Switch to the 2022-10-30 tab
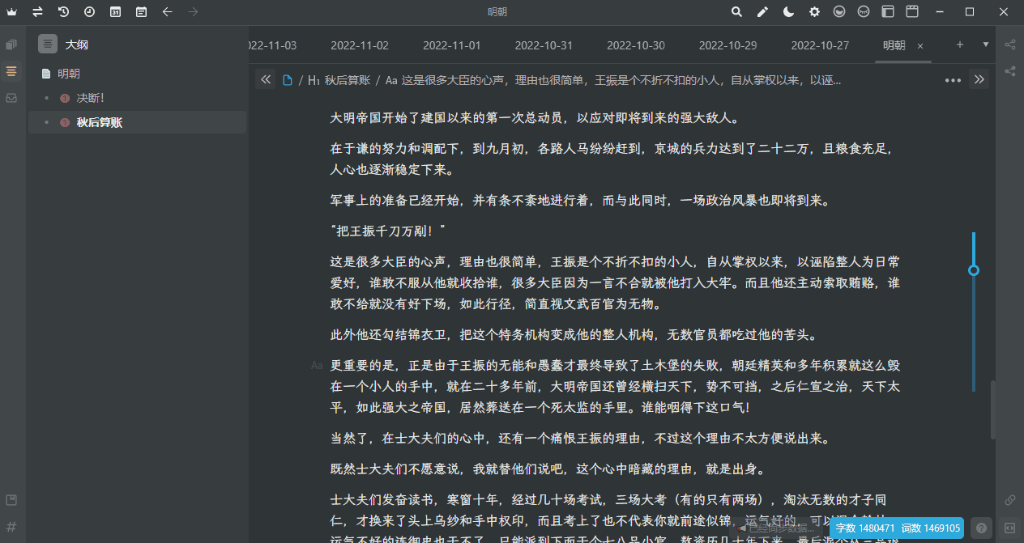Screen dimensions: 1024x543 click(636, 45)
